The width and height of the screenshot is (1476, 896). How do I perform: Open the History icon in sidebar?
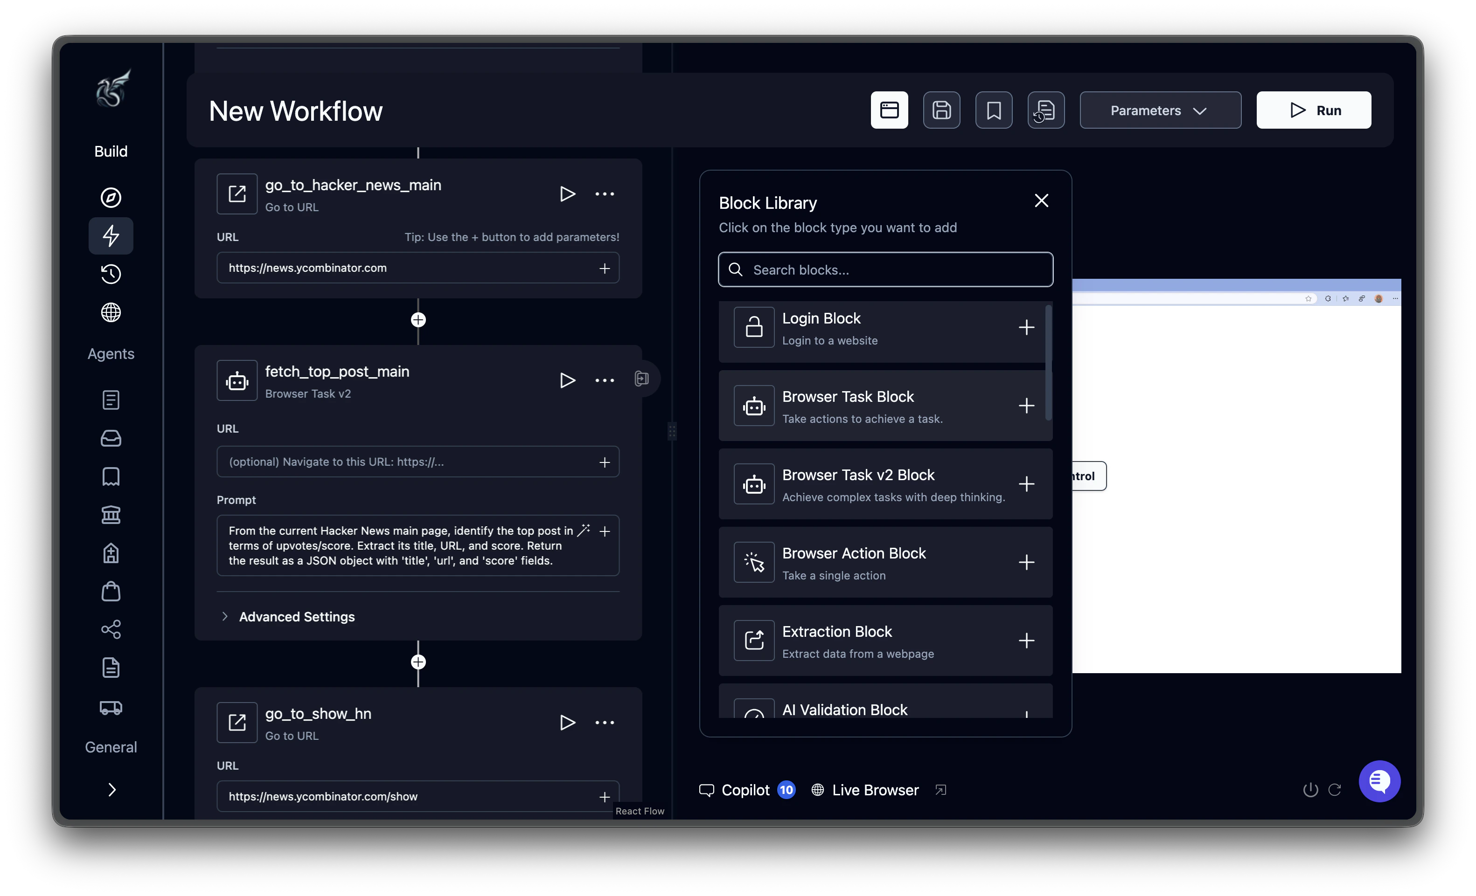(x=111, y=274)
